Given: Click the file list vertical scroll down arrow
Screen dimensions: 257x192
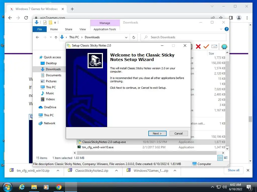Looking at the screenshot, I should click(227, 148).
